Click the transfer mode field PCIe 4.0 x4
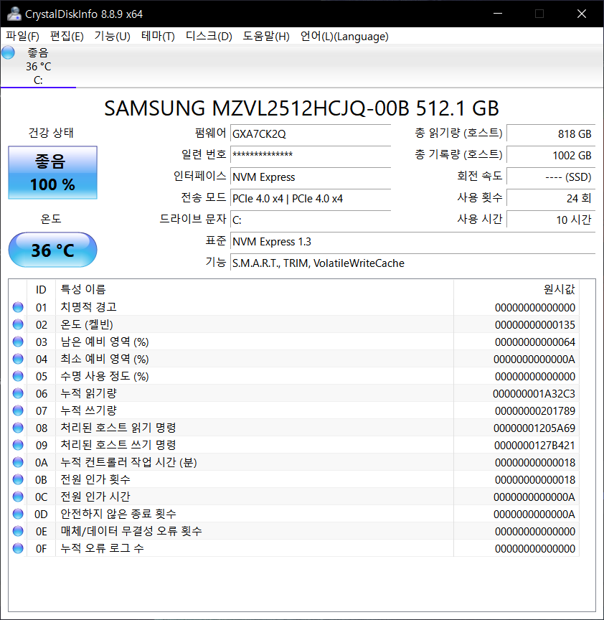Screen dimensions: 604x620 click(x=311, y=198)
